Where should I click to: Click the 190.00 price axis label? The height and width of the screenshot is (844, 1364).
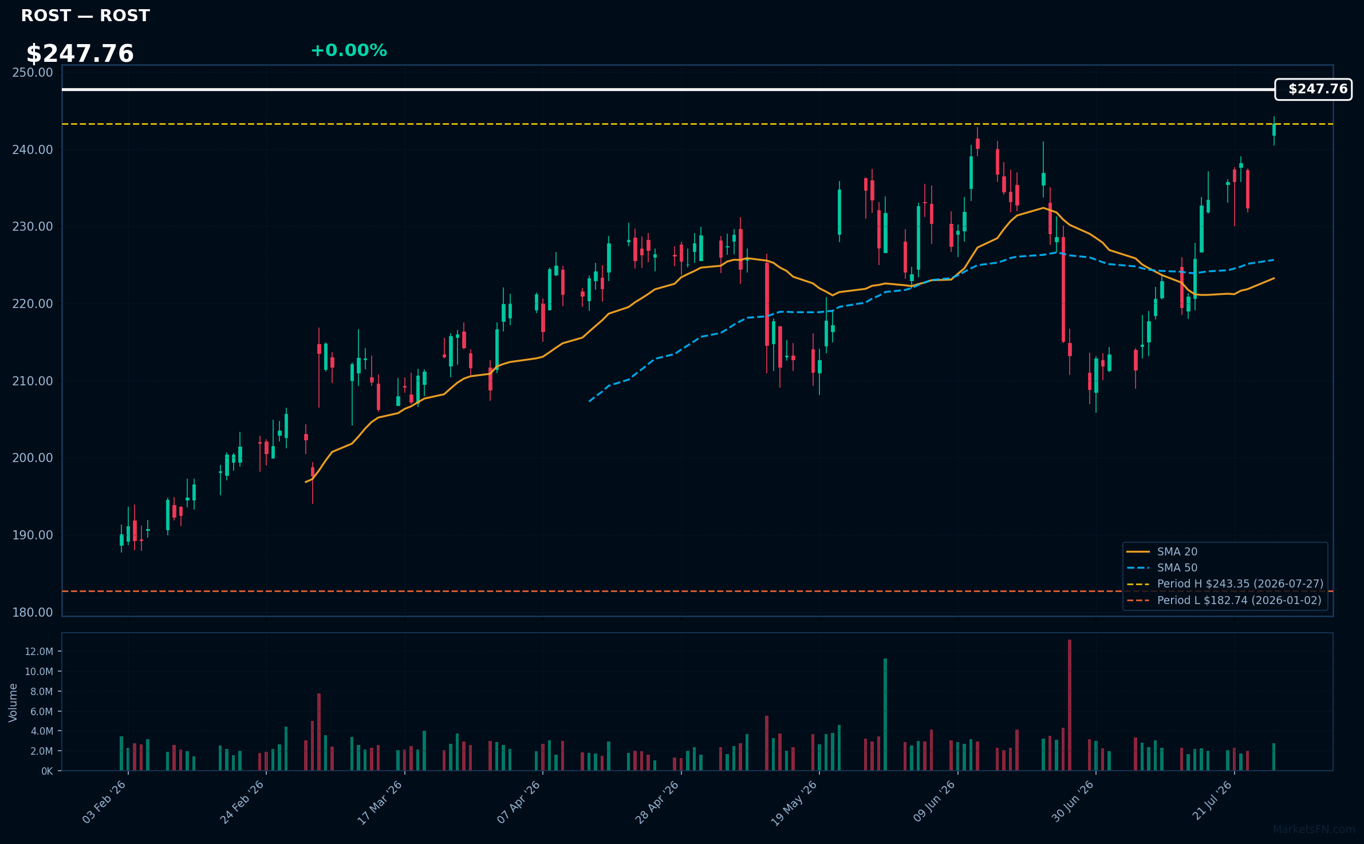click(33, 535)
